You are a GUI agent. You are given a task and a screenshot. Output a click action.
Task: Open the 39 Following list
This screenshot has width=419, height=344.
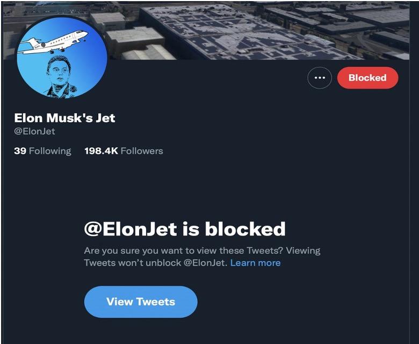42,151
